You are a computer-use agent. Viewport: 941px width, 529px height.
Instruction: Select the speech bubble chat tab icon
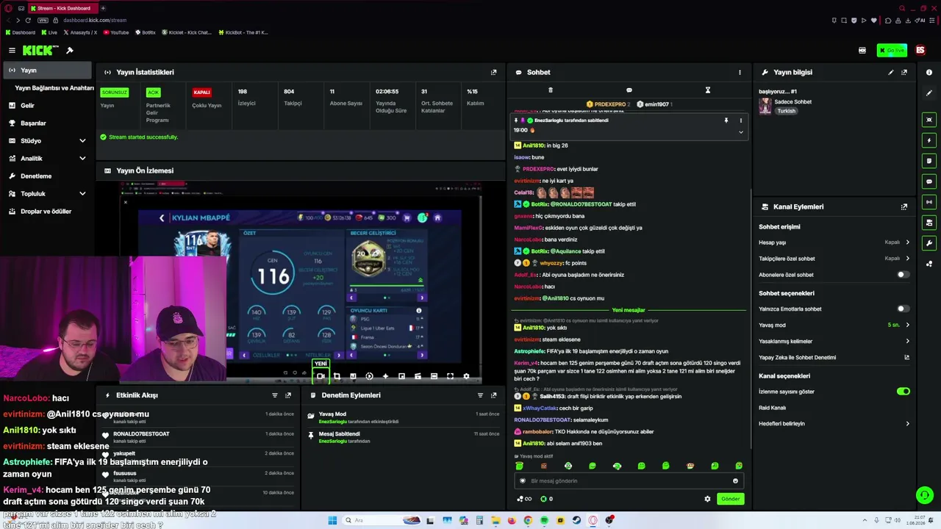click(x=629, y=90)
